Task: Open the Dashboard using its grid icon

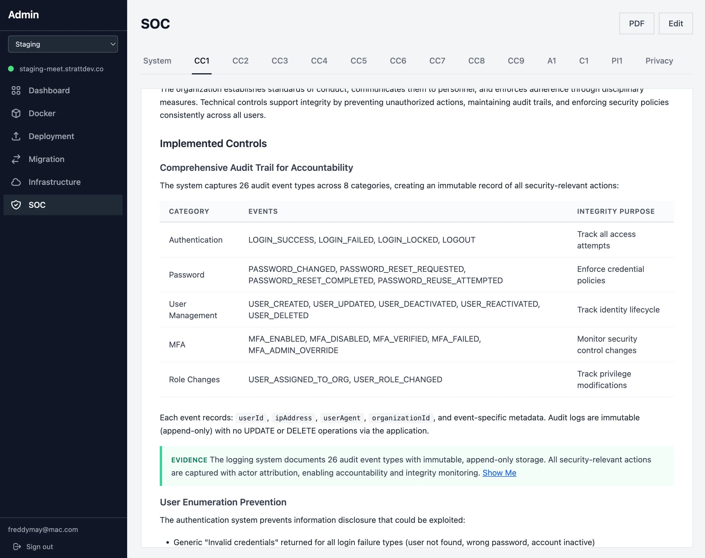Action: pyautogui.click(x=17, y=90)
